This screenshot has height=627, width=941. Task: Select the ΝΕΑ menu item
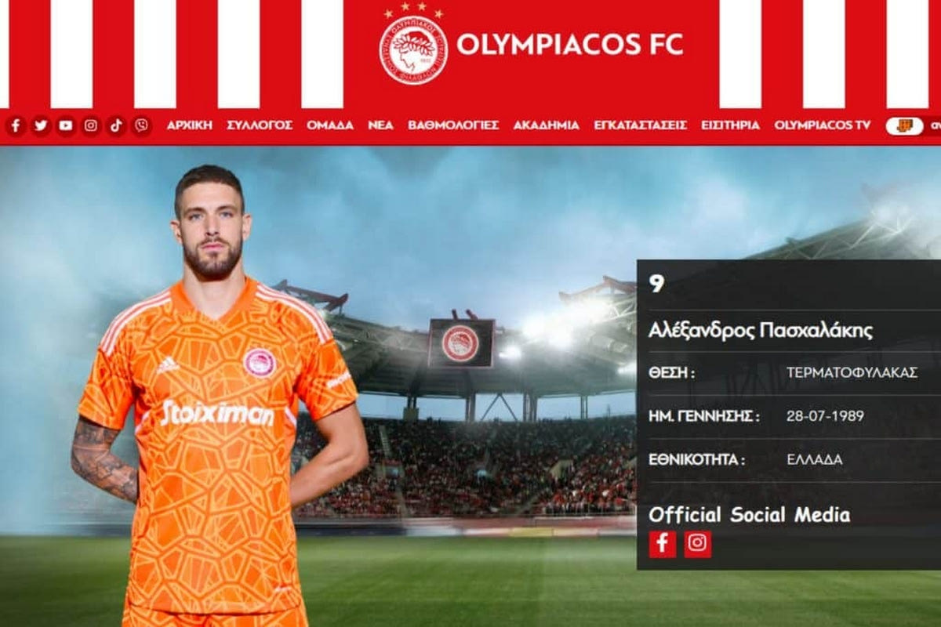[x=381, y=125]
